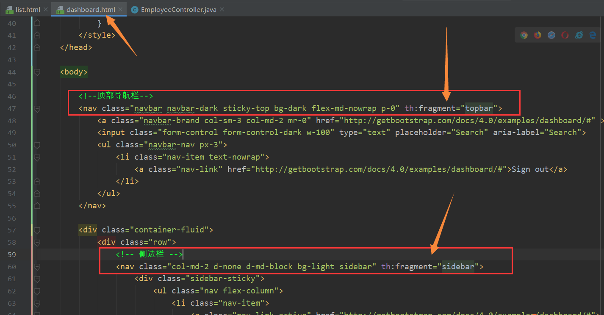The height and width of the screenshot is (315, 604).
Task: Open preview in Chrome browser icon
Action: (524, 35)
